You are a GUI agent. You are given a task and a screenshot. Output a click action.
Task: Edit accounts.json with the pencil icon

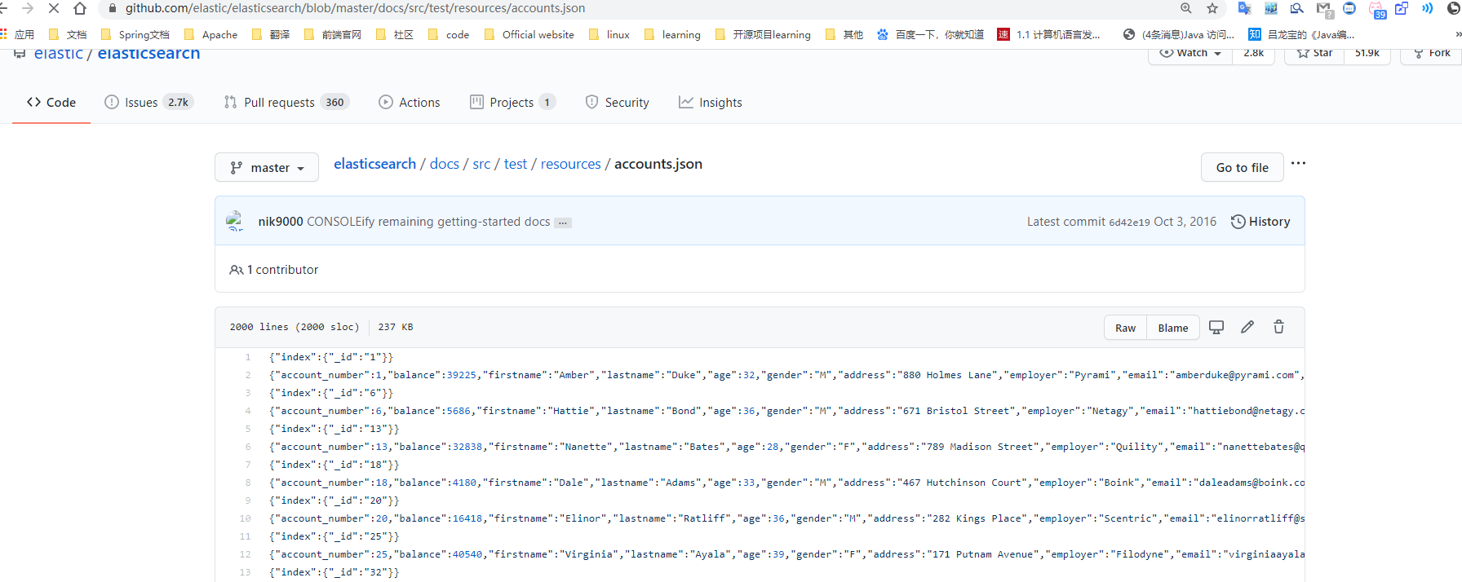click(x=1247, y=327)
